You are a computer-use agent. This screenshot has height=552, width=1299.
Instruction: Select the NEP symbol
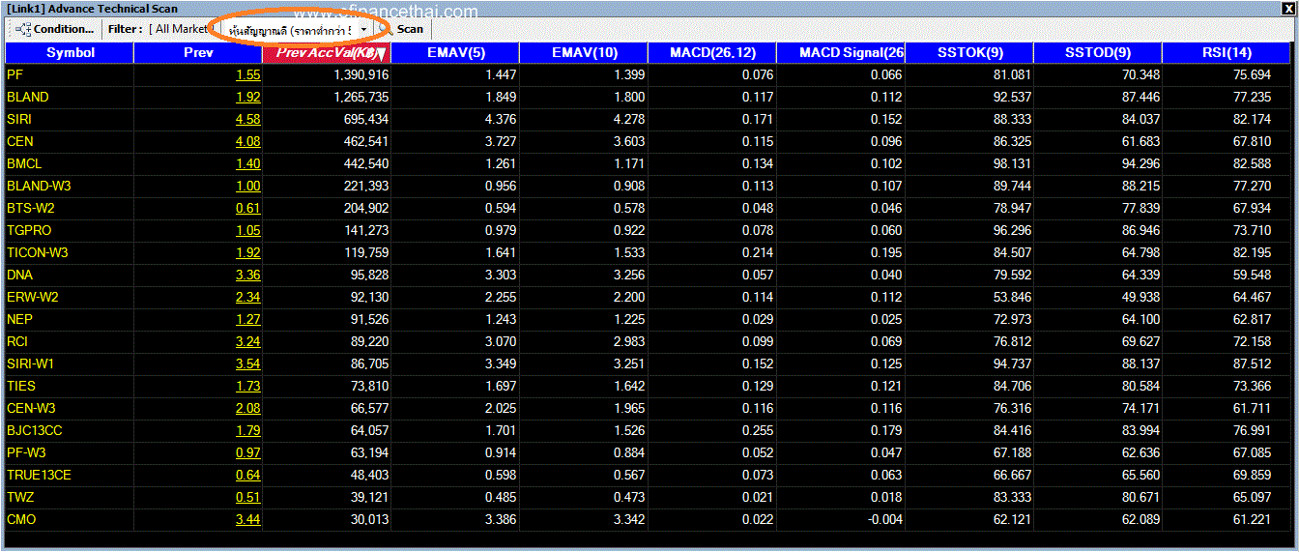click(x=19, y=319)
